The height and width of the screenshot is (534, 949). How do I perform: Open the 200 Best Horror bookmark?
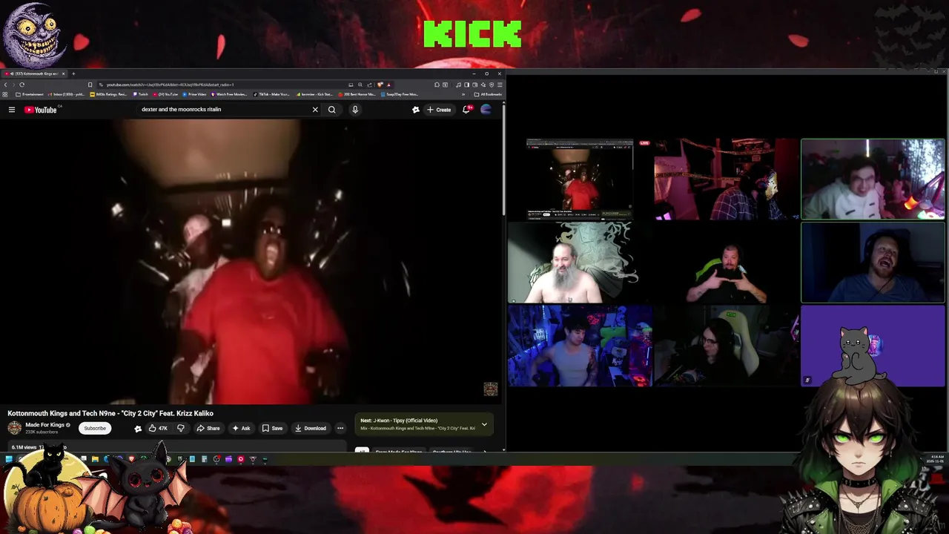pyautogui.click(x=358, y=94)
